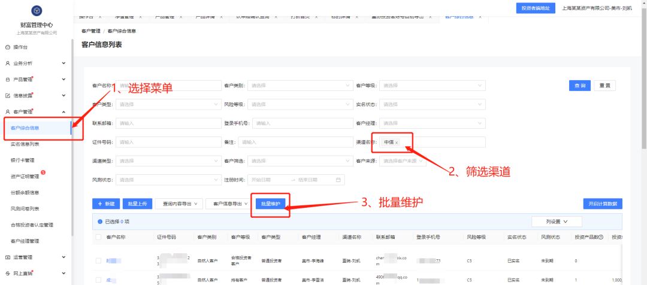Select all rows with header checkbox
Viewport: 647px width, 285px height.
[x=98, y=238]
